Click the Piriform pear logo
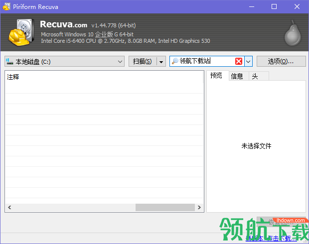 (x=293, y=33)
